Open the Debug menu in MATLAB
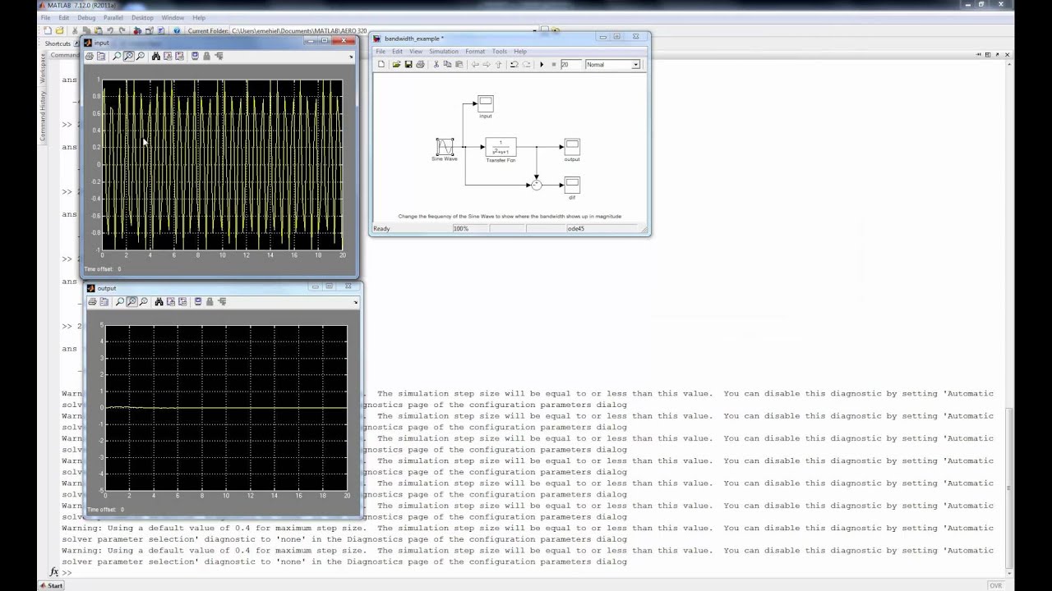Viewport: 1052px width, 591px height. 85,17
